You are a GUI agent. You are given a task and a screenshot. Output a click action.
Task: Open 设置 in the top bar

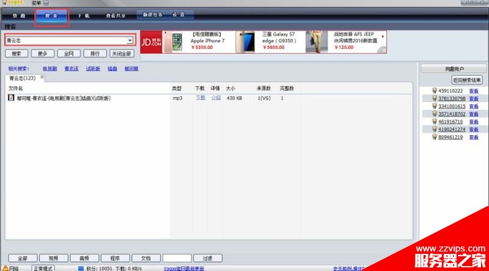178,15
